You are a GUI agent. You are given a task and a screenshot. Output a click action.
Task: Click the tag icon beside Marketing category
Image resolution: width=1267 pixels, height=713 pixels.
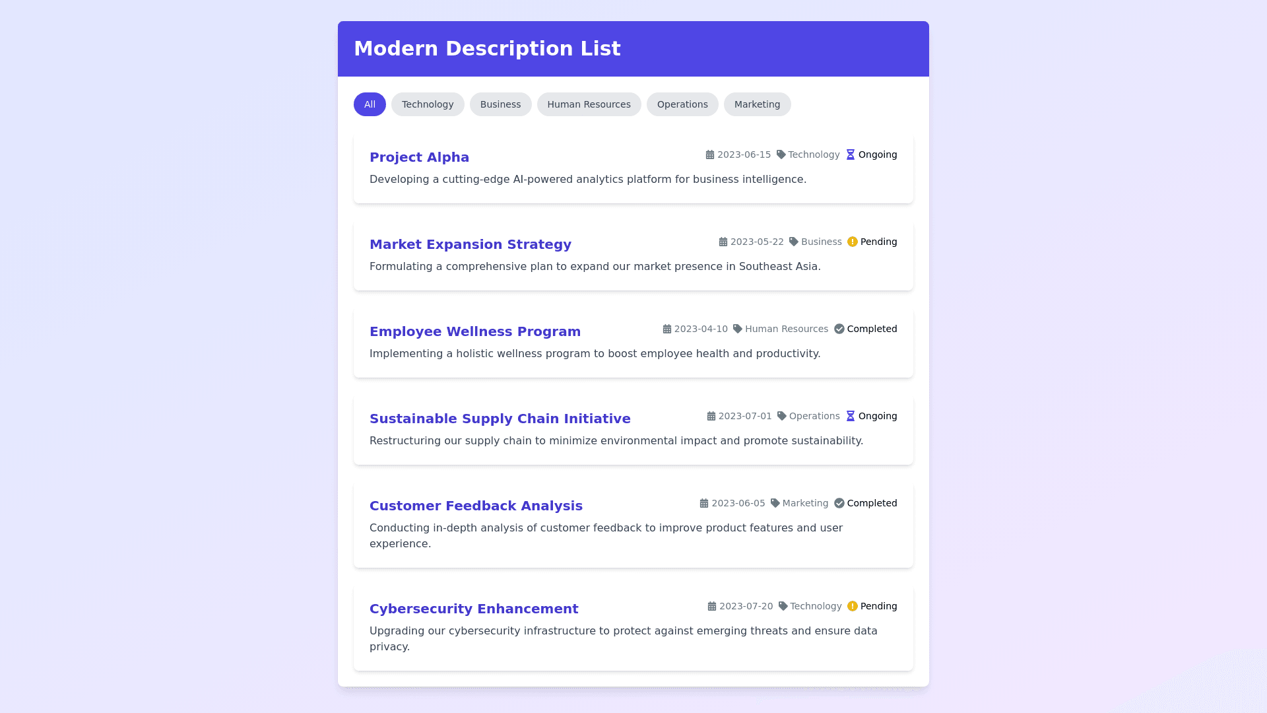(775, 503)
